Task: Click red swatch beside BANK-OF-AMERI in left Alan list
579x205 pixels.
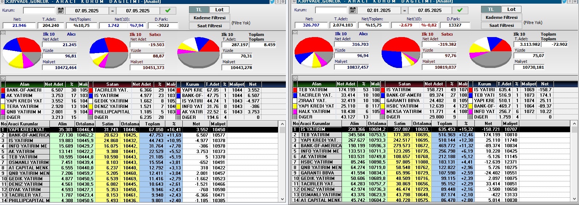Action: pos(3,90)
